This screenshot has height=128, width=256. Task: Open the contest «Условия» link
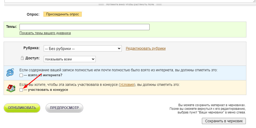click(x=127, y=85)
